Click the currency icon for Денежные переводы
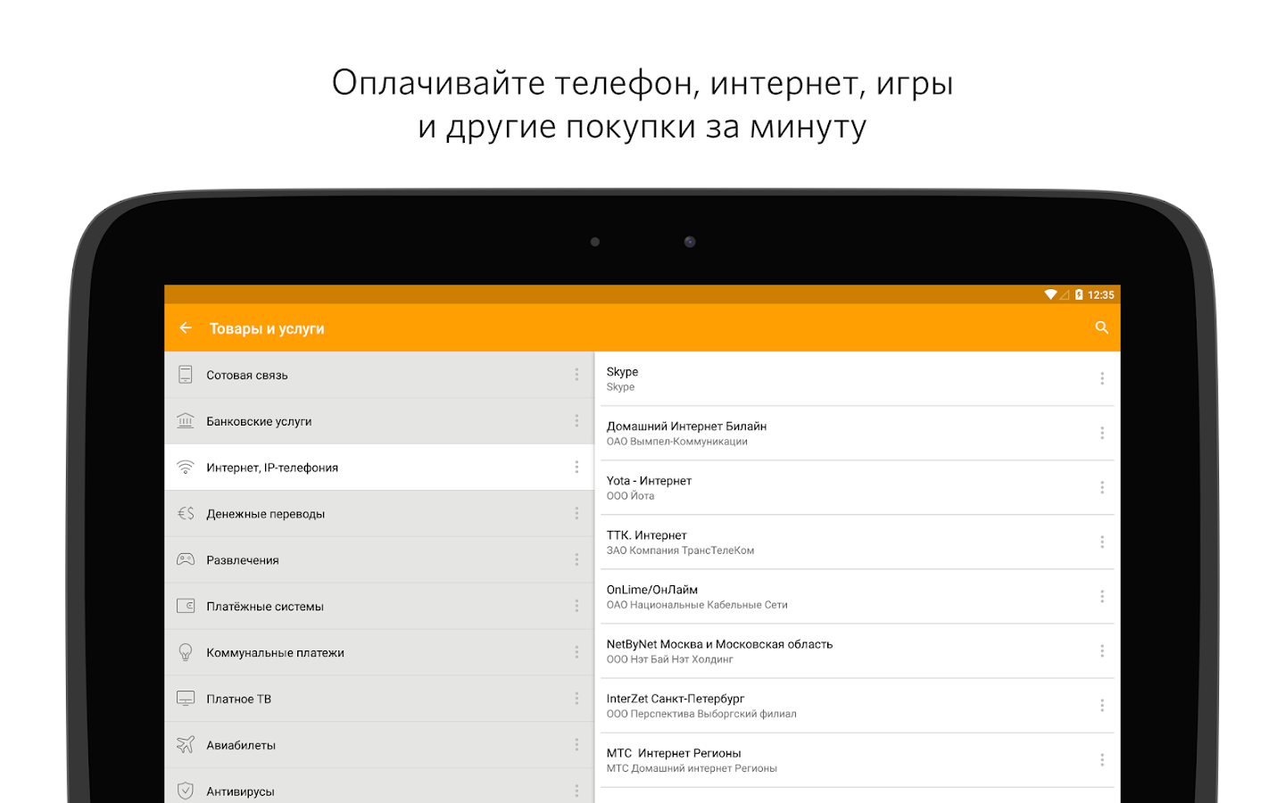Image resolution: width=1285 pixels, height=803 pixels. click(x=186, y=513)
